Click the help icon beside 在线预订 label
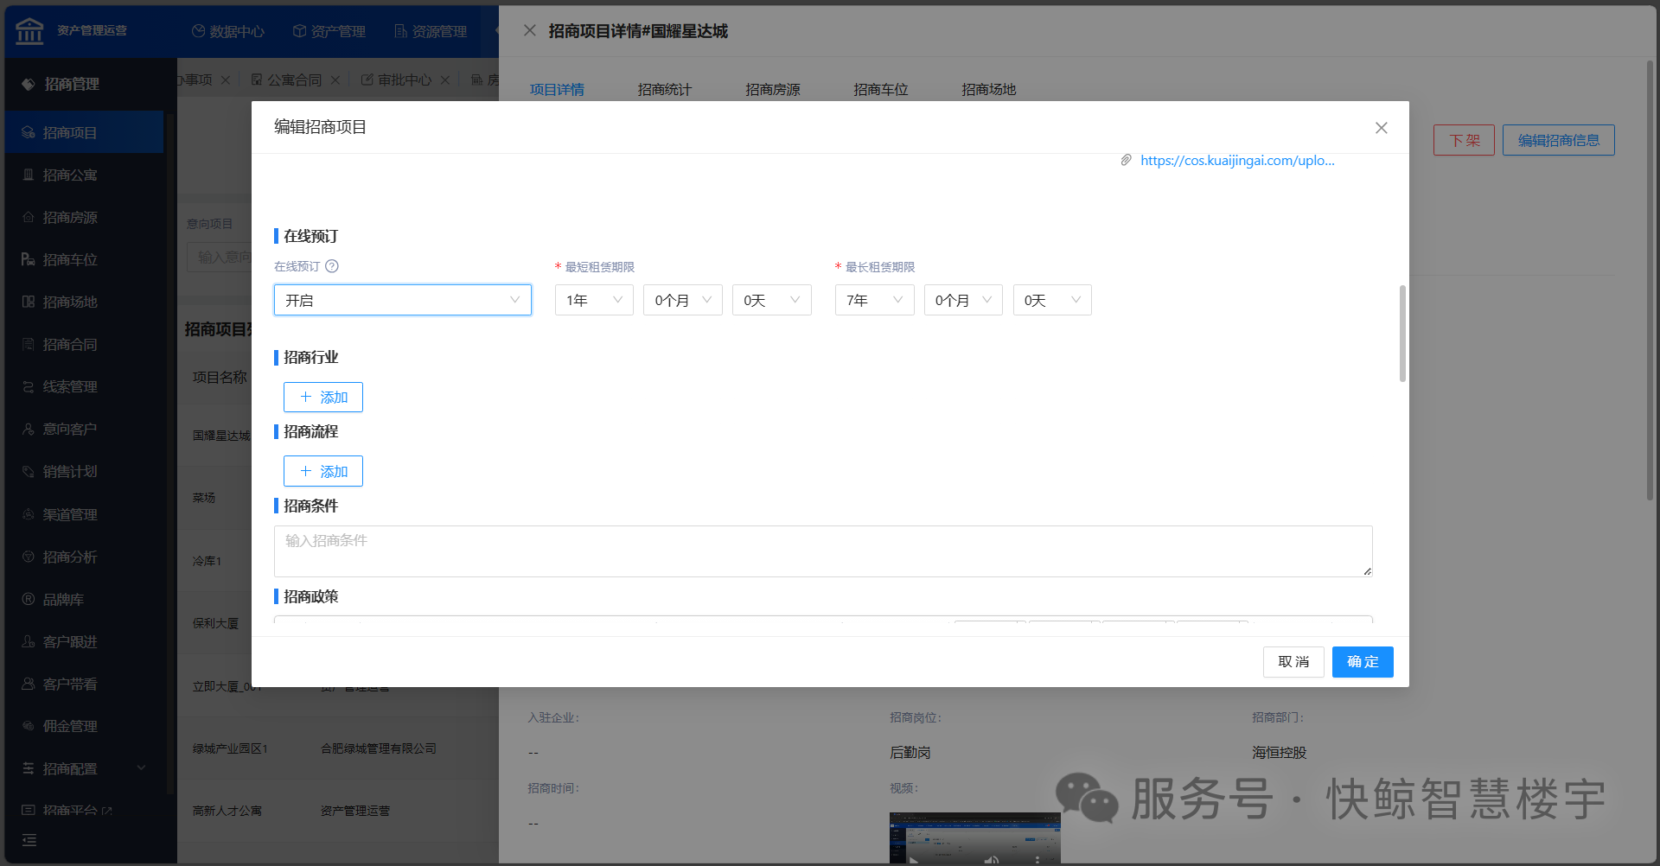 coord(332,266)
